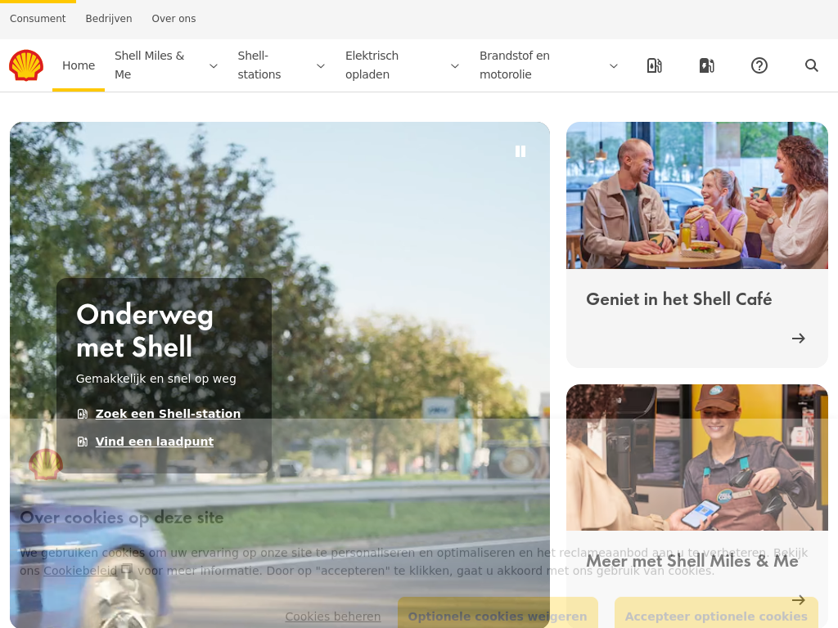Image resolution: width=838 pixels, height=628 pixels.
Task: Click the Shell logo in the navbar
Action: (26, 65)
